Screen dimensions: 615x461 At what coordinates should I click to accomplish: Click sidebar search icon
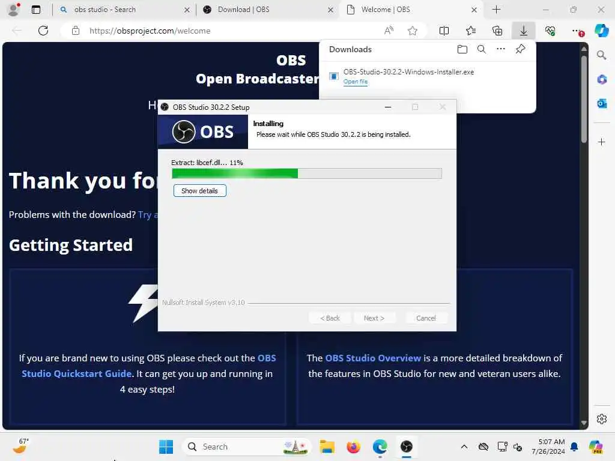[x=601, y=55]
